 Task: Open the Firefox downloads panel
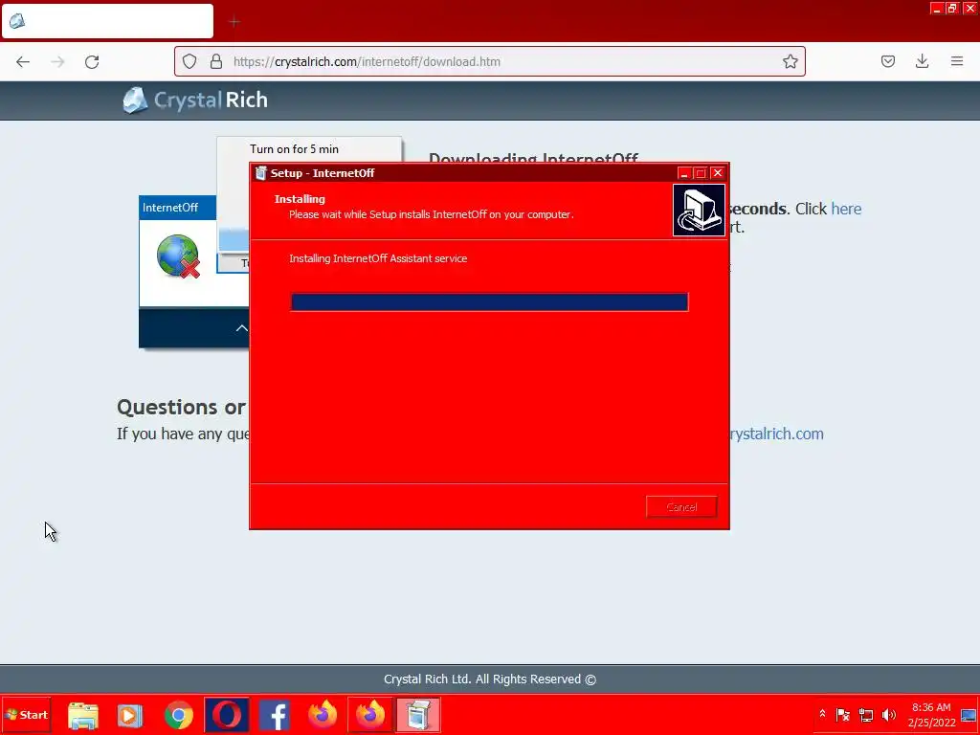[x=922, y=61]
